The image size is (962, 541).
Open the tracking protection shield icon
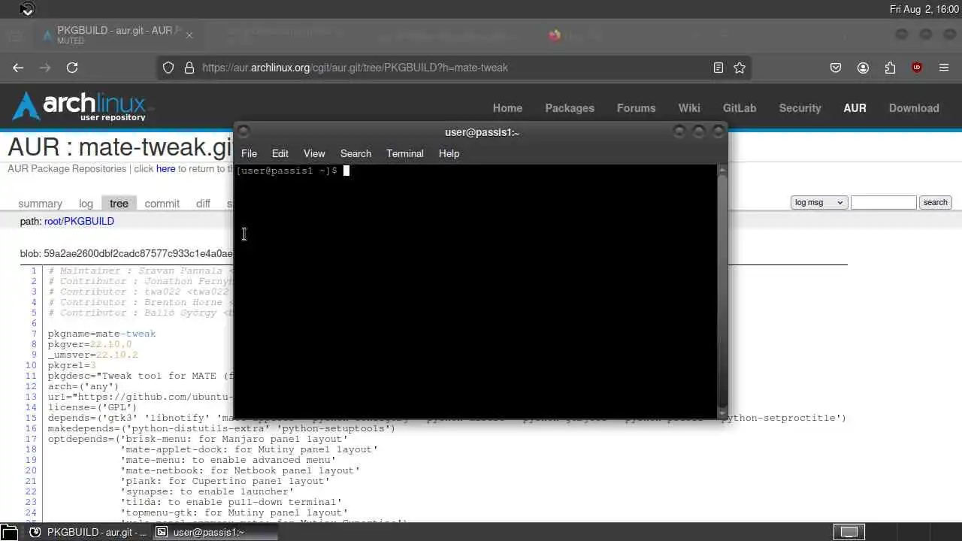(168, 68)
